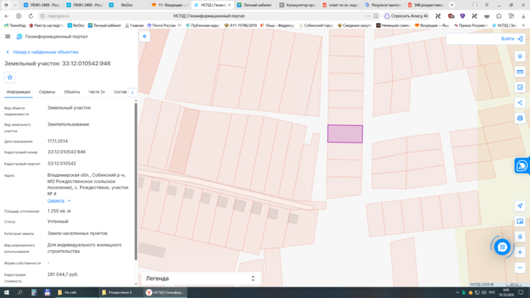Print the current map
Image resolution: width=530 pixels, height=298 pixels.
[520, 118]
